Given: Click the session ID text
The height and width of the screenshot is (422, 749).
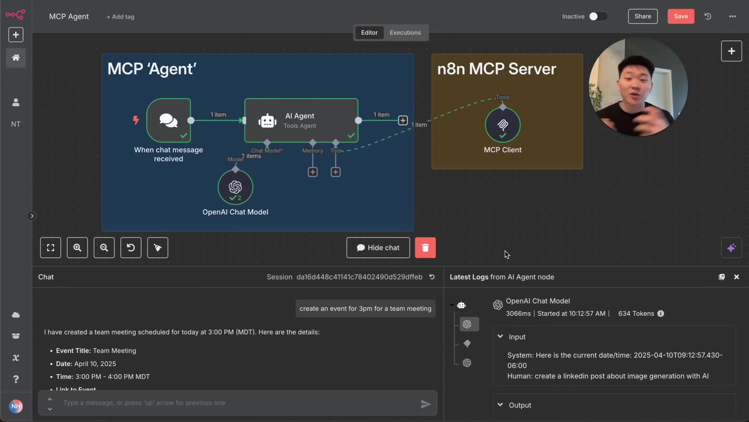Looking at the screenshot, I should pyautogui.click(x=359, y=277).
